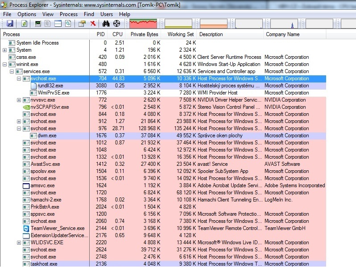Click the nvSCPAPISvr.exe NVIDIA icon
Screen dimensions: 356x267
tap(26, 107)
